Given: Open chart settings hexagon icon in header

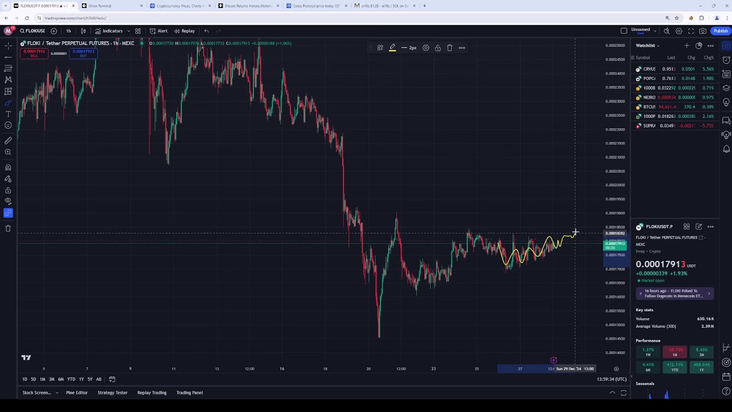Looking at the screenshot, I should (679, 31).
